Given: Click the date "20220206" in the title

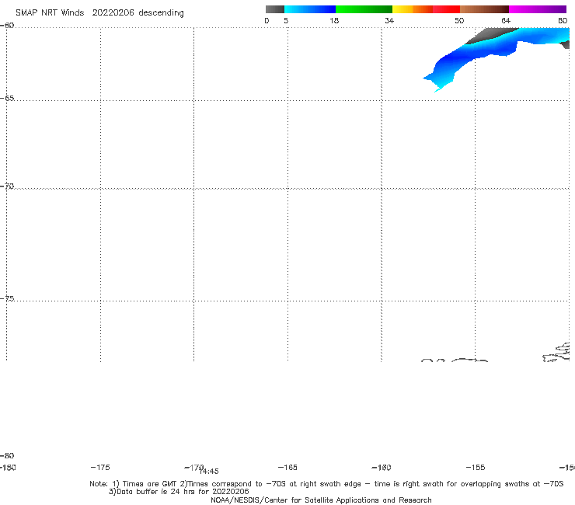Looking at the screenshot, I should [x=113, y=13].
